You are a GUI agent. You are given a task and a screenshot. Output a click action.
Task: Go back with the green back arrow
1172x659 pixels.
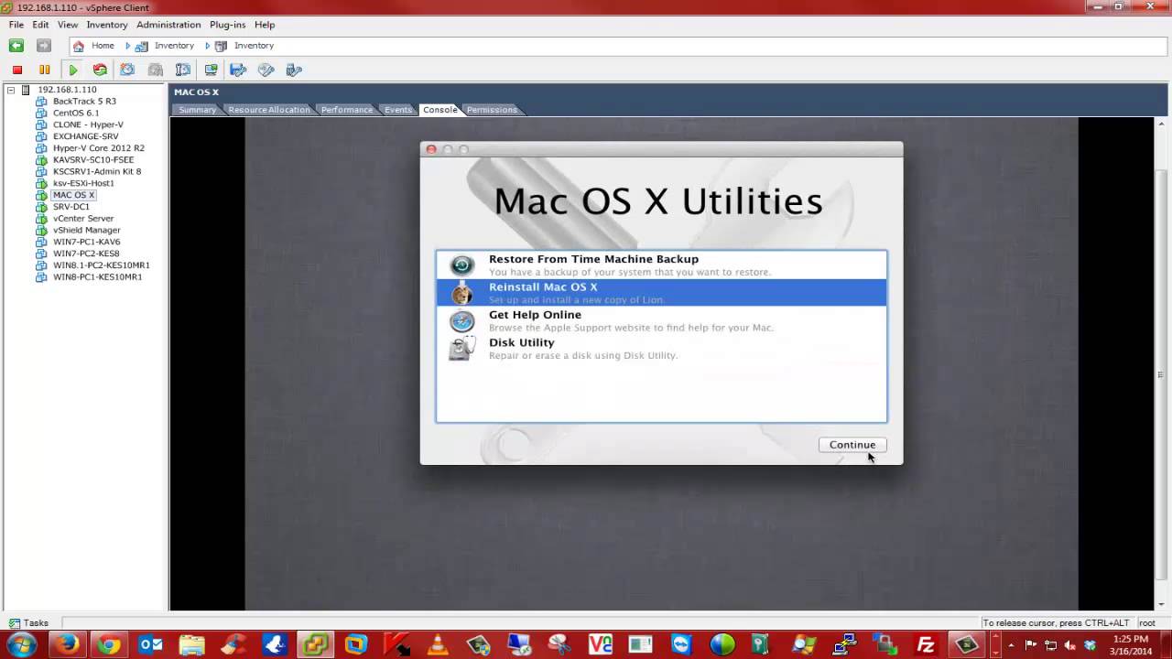16,46
